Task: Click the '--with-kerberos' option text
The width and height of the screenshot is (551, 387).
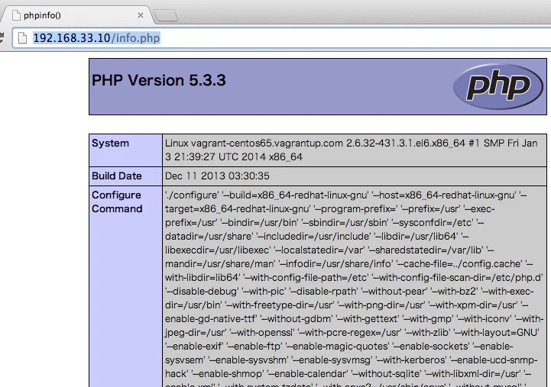Action: coord(411,360)
